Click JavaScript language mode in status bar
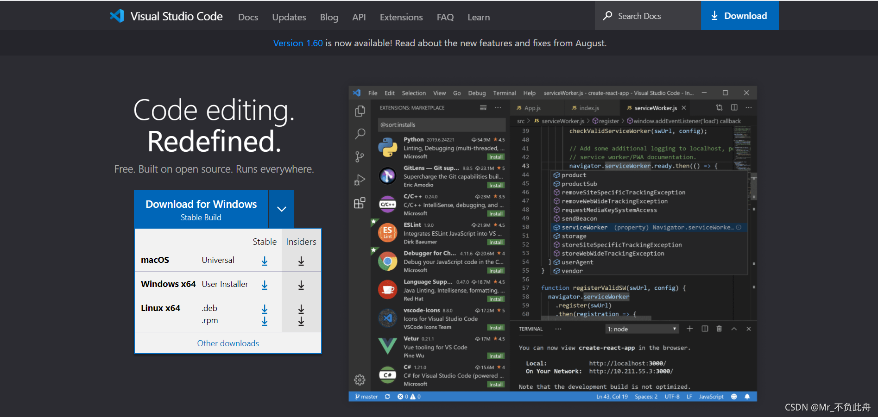 coord(711,397)
